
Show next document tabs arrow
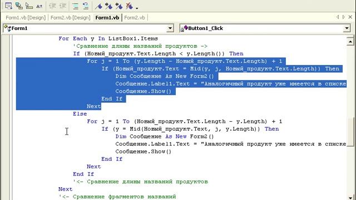pyautogui.click(x=344, y=17)
